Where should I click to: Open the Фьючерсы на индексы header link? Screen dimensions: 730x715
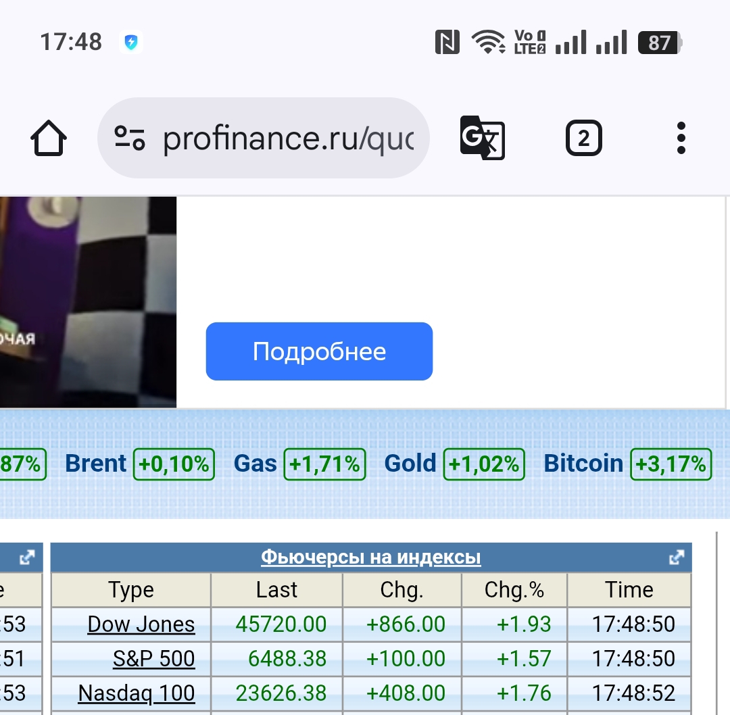370,558
